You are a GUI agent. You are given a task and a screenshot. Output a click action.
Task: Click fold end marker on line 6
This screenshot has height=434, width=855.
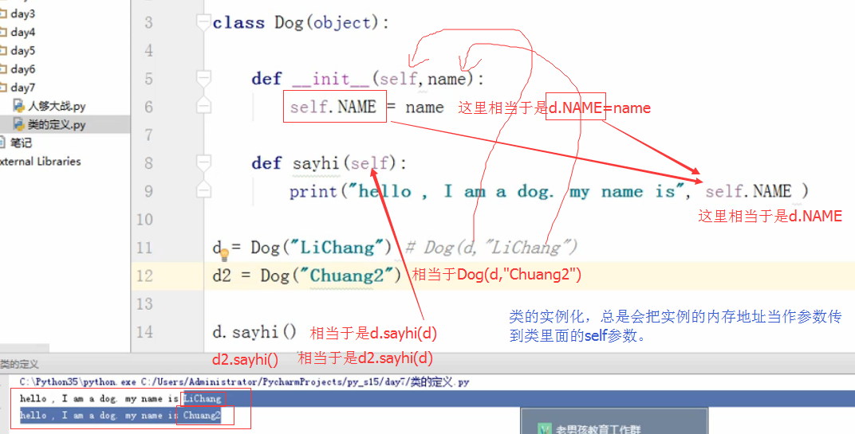pyautogui.click(x=203, y=105)
